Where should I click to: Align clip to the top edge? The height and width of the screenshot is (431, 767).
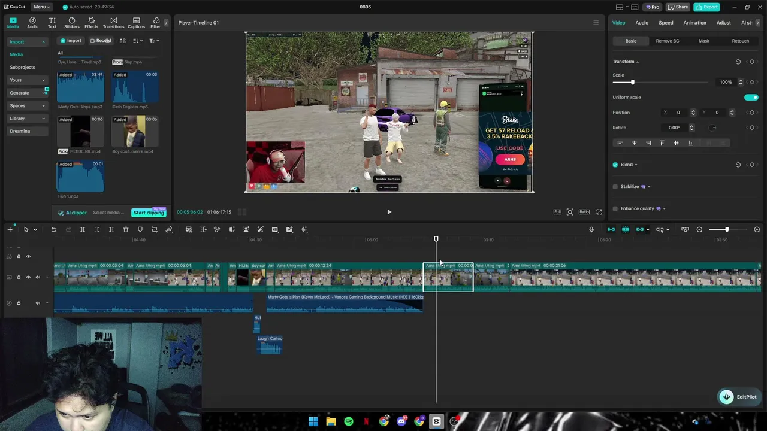pyautogui.click(x=662, y=143)
